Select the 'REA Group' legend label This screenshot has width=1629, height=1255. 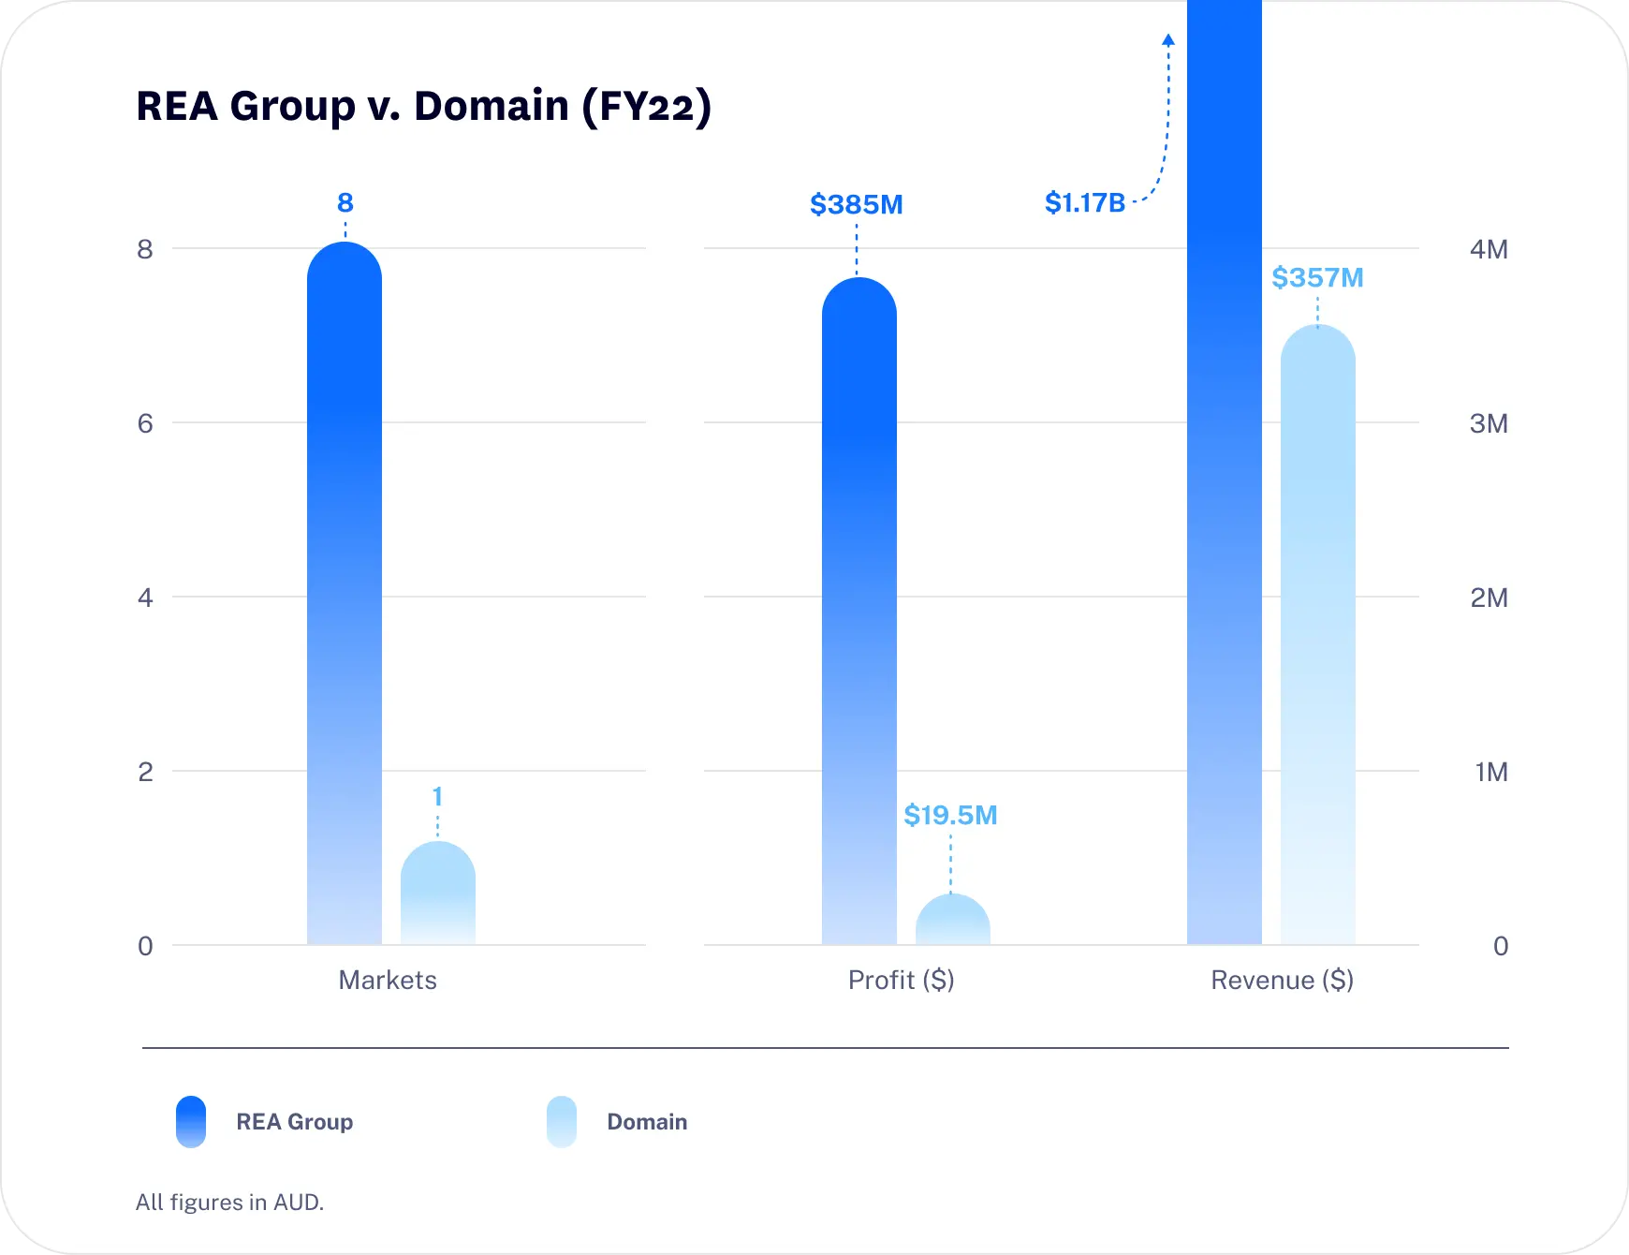[295, 1122]
